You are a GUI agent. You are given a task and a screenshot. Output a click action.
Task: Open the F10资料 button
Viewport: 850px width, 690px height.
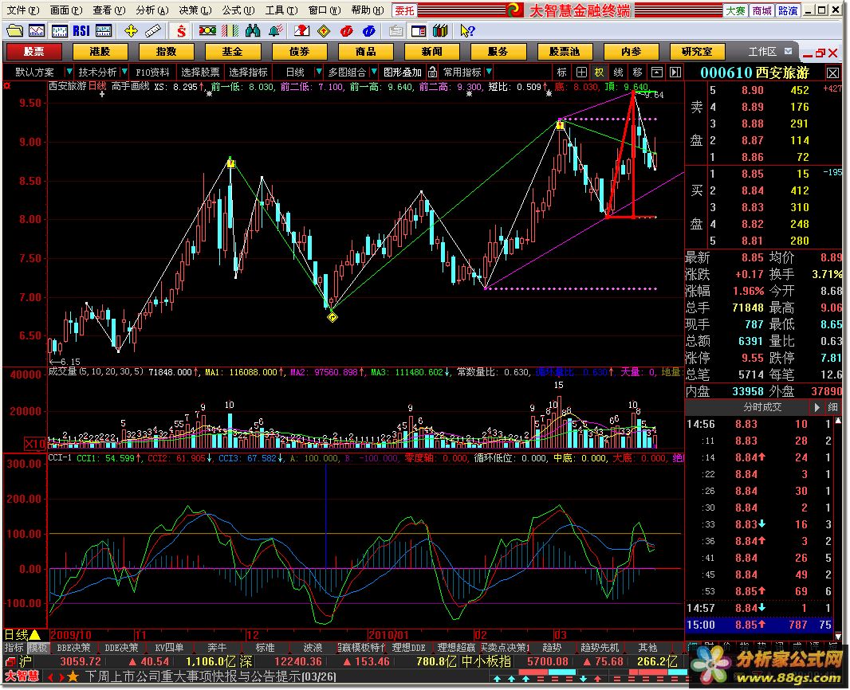pos(152,72)
